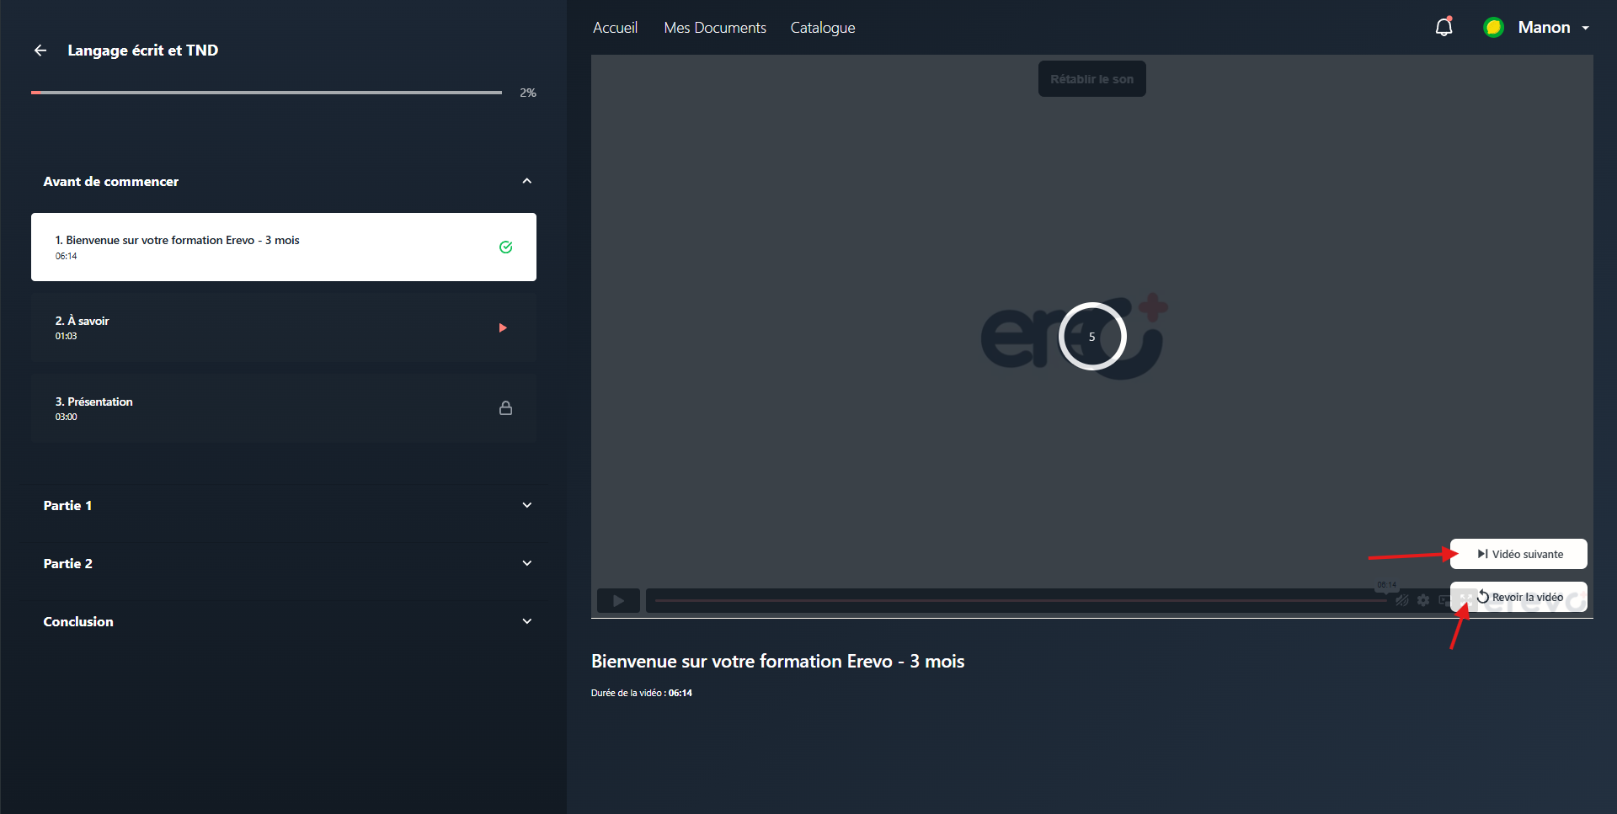Click the Rétablir le son button
The width and height of the screenshot is (1617, 814).
[1091, 79]
